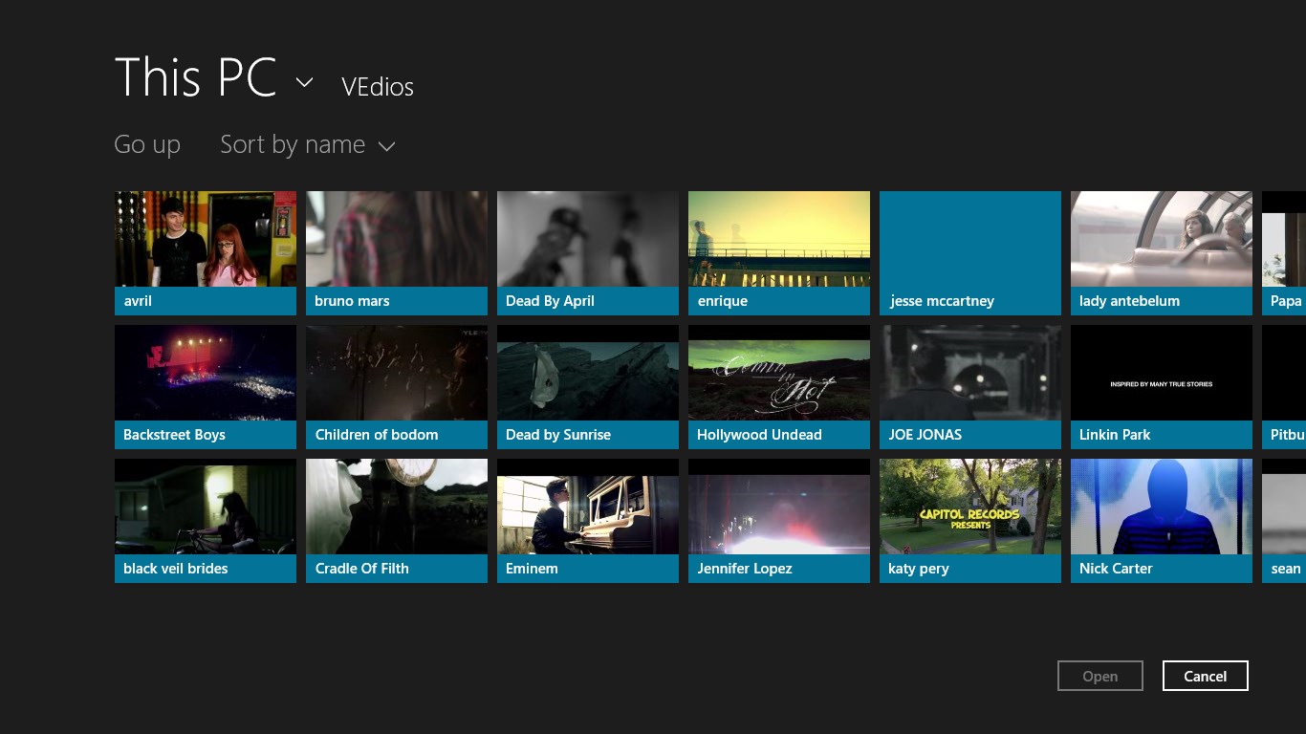Cancel the file picker
Image resolution: width=1306 pixels, height=734 pixels.
(x=1206, y=676)
